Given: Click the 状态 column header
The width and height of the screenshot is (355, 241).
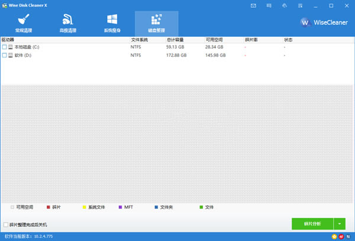Looking at the screenshot, I should 288,40.
